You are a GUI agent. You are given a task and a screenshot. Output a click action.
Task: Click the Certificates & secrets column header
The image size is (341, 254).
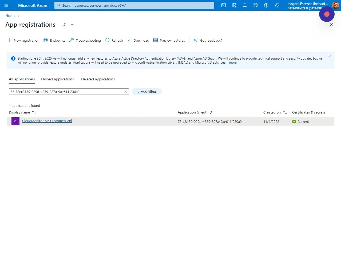308,112
